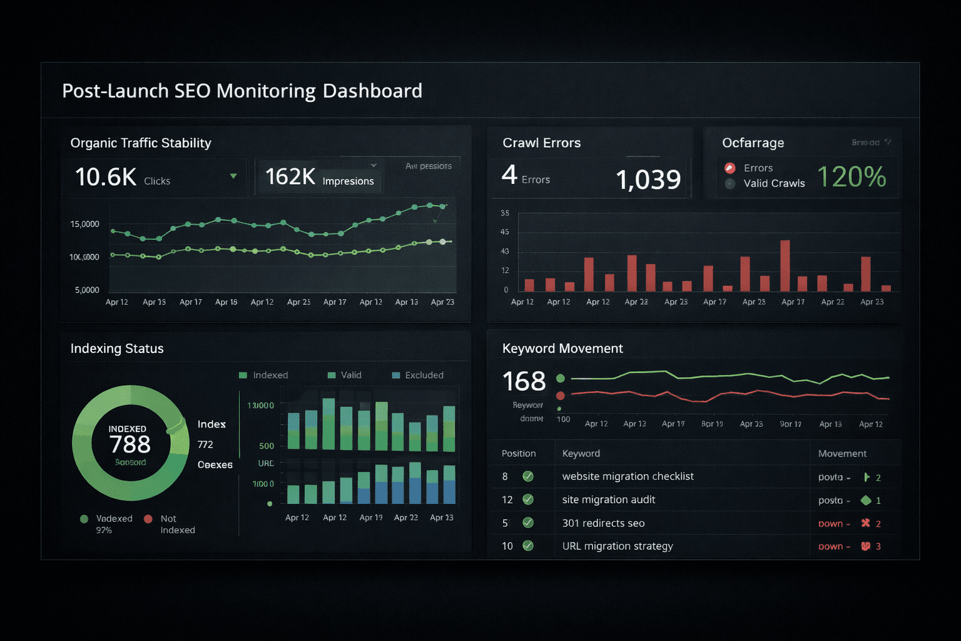Click the green check beside '301 redirects seo'
Screen dimensions: 961x641
pyautogui.click(x=529, y=523)
